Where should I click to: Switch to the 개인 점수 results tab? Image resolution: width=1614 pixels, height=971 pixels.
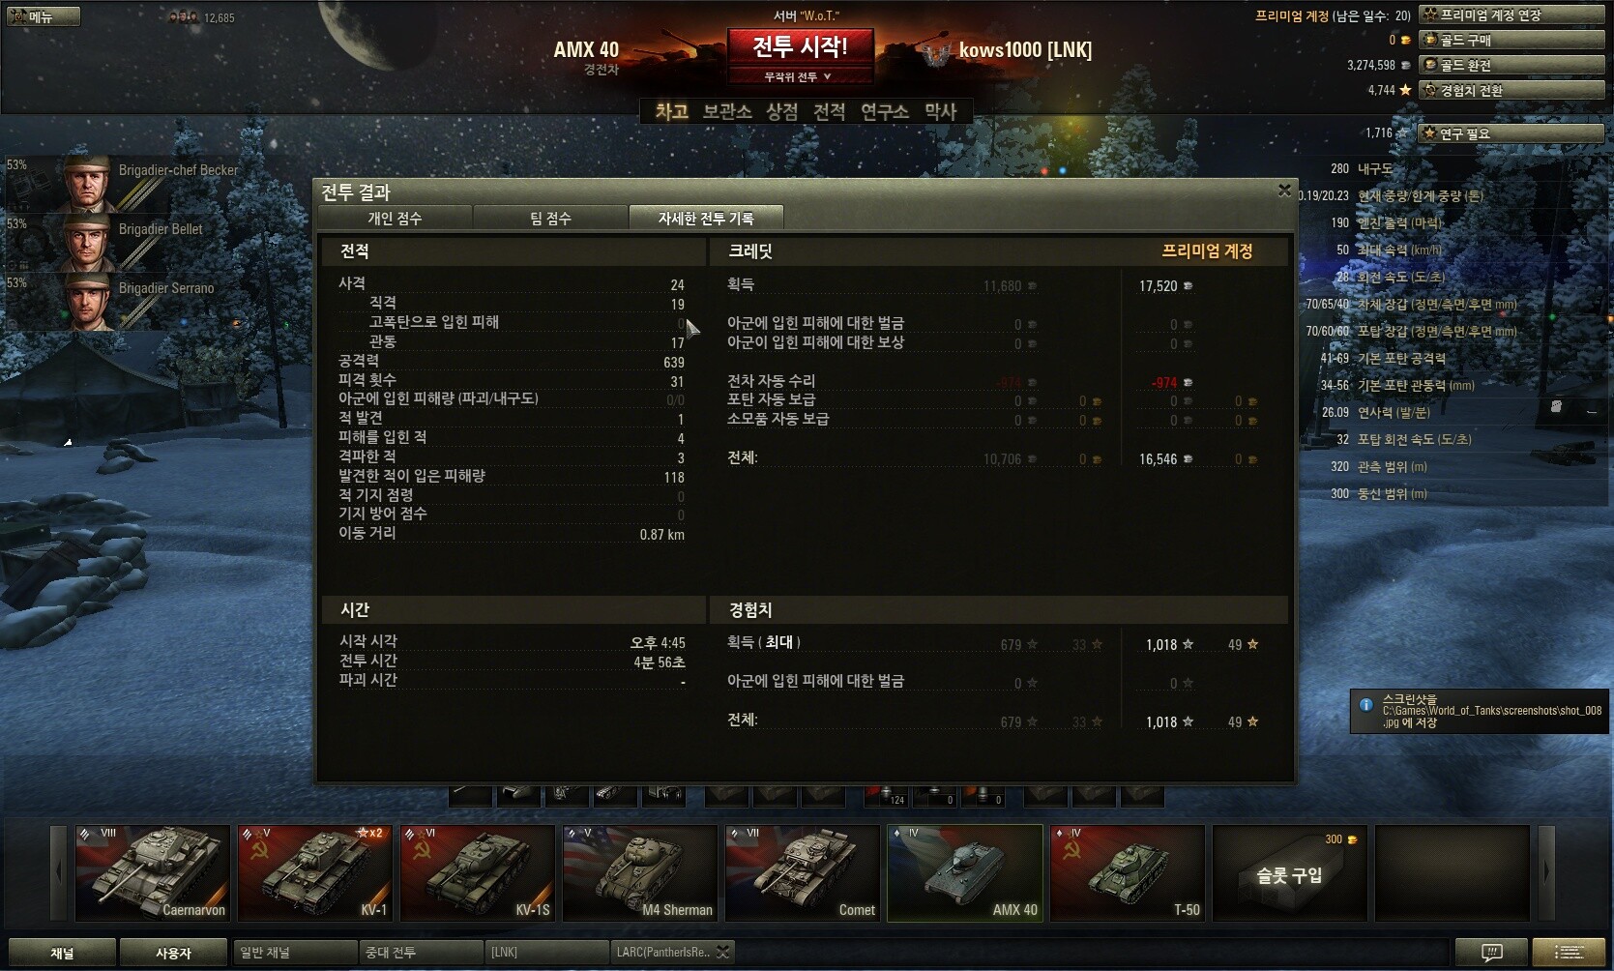pyautogui.click(x=395, y=219)
